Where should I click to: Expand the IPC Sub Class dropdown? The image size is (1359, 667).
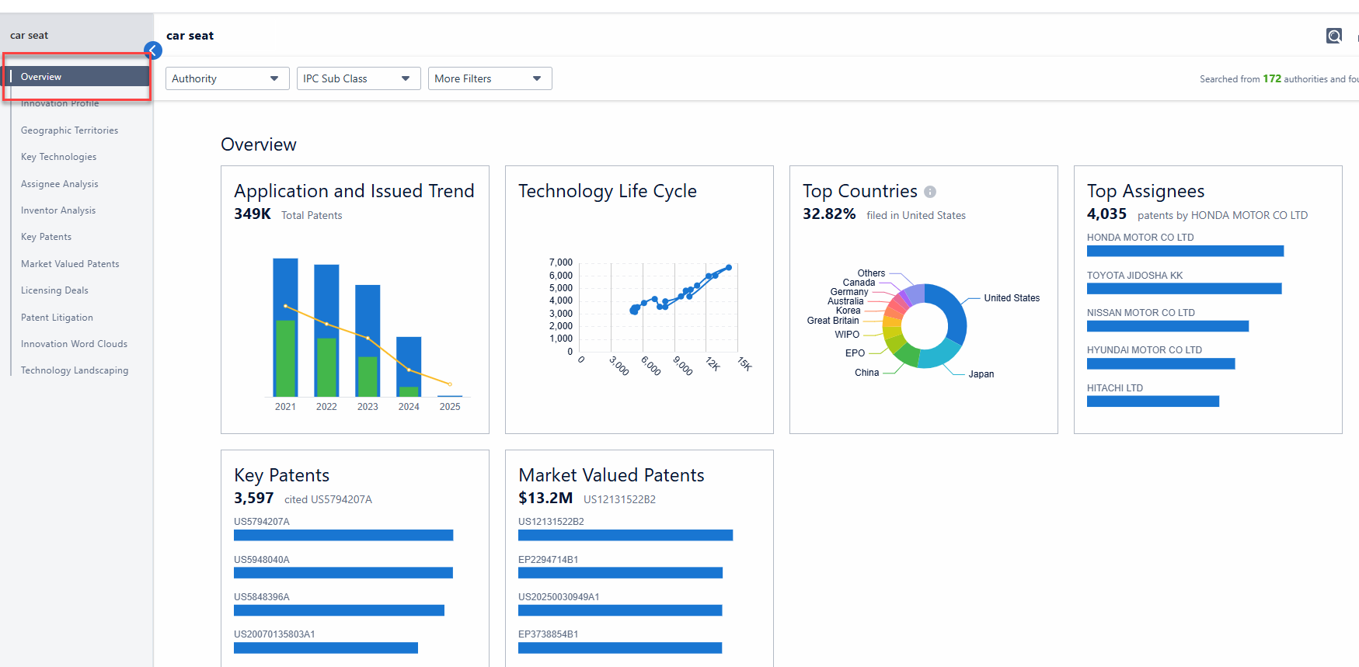(358, 78)
